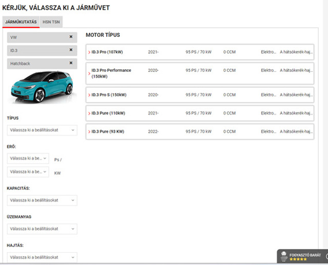Select ID.3 Pure (110kW) engine
This screenshot has width=328, height=265.
[x=200, y=113]
